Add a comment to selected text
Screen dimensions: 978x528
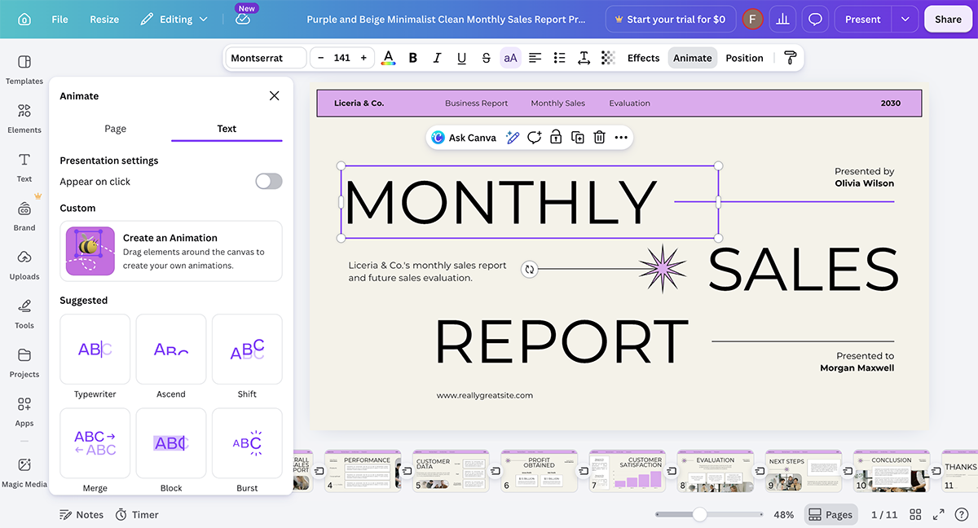534,138
